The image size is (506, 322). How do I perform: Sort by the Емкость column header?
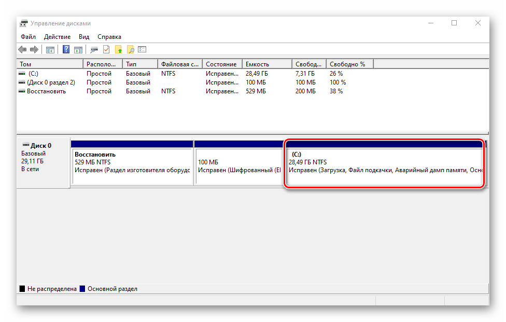click(x=266, y=64)
